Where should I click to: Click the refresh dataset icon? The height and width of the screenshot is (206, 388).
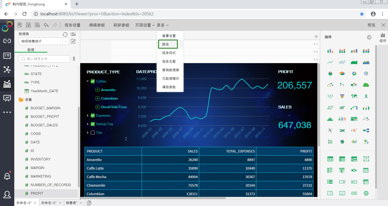coord(65,34)
